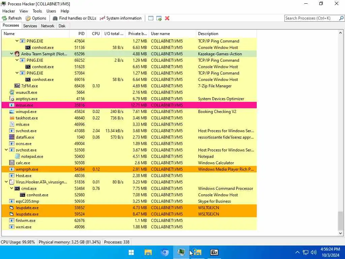Select the Host.exe process row
This screenshot has width=345, height=259.
pos(129,175)
